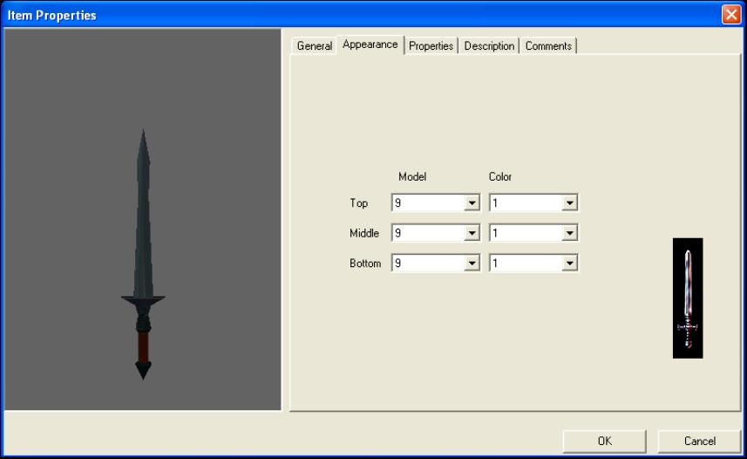
Task: Click the Cancel button
Action: [x=699, y=441]
